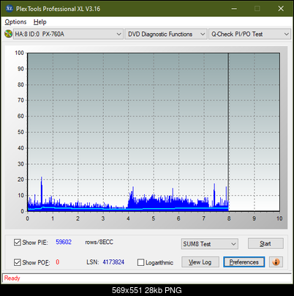Close the PlexTools window
The width and height of the screenshot is (294, 296).
[281, 9]
